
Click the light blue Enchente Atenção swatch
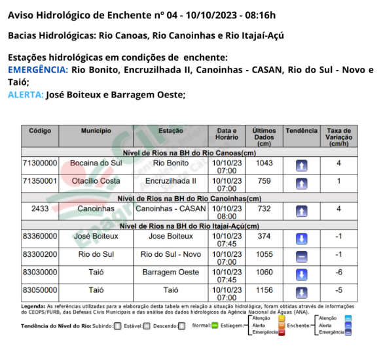[348, 318]
